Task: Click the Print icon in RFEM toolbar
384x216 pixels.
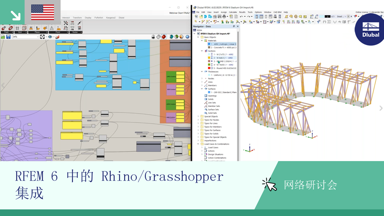Action: (224, 16)
